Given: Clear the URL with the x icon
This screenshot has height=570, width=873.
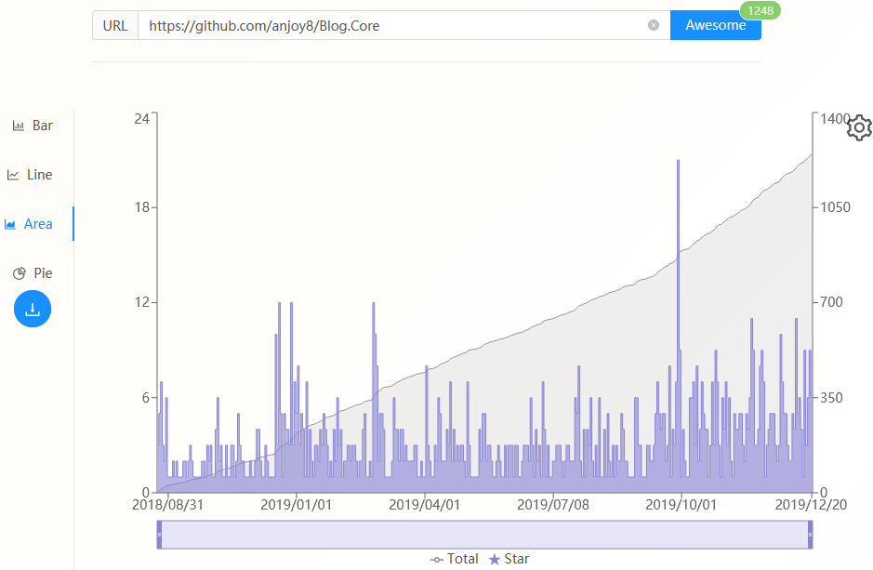Looking at the screenshot, I should click(x=654, y=25).
